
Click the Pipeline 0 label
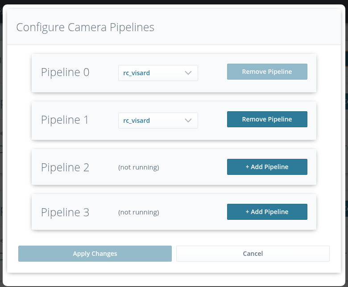point(65,73)
